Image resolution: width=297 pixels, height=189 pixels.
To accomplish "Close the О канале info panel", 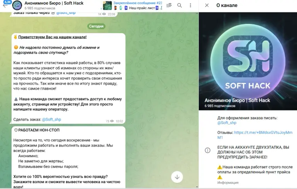I will point(207,5).
